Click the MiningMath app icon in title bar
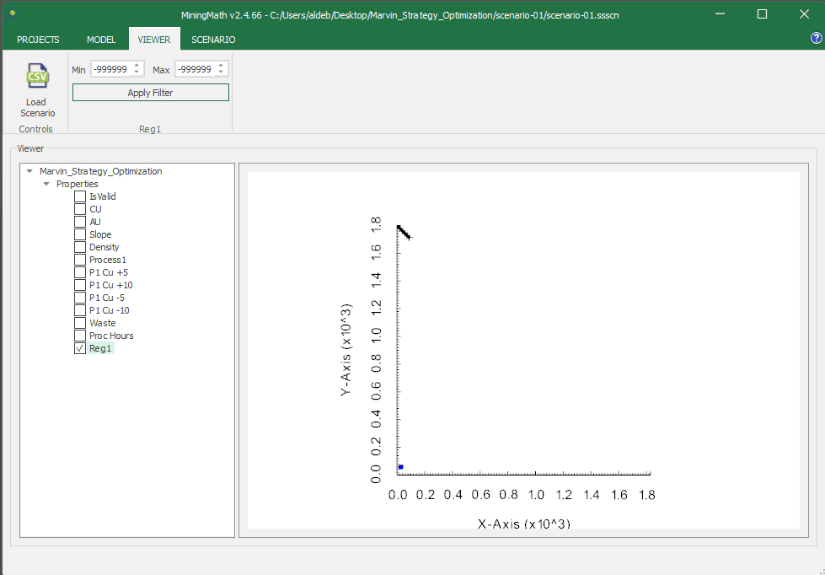The image size is (825, 575). pos(13,14)
